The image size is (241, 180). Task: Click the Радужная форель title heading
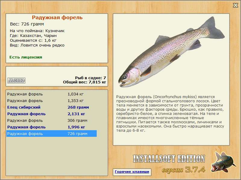pos(57,18)
